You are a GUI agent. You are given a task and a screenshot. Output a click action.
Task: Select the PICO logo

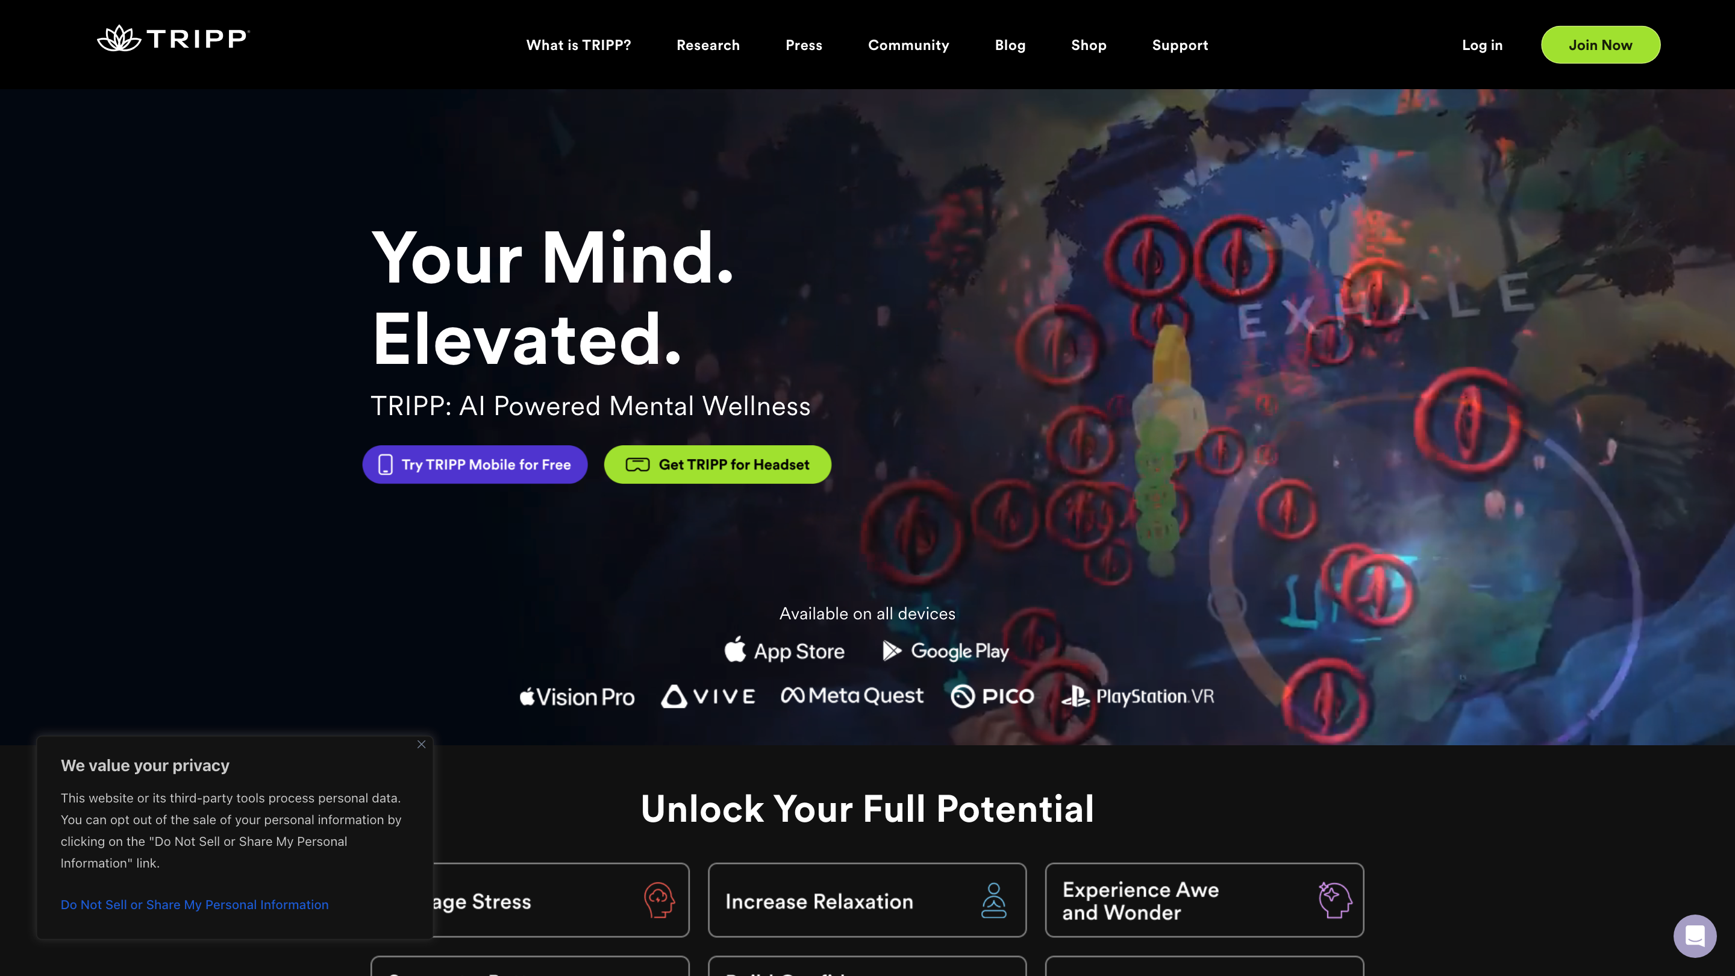(x=992, y=696)
